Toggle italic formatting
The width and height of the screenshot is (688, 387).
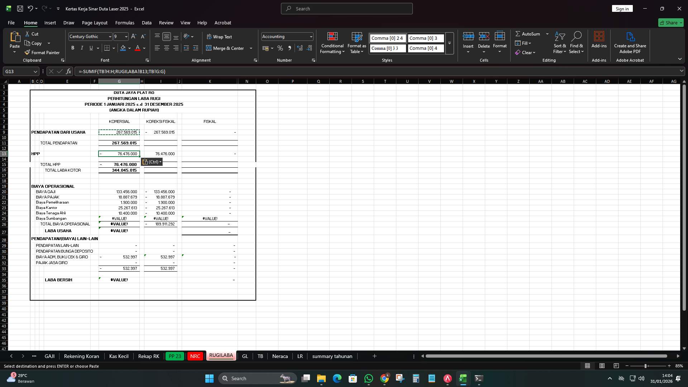click(82, 48)
